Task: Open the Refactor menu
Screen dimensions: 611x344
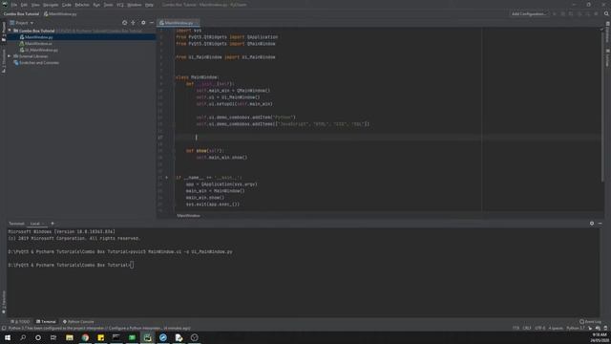Action: click(82, 5)
